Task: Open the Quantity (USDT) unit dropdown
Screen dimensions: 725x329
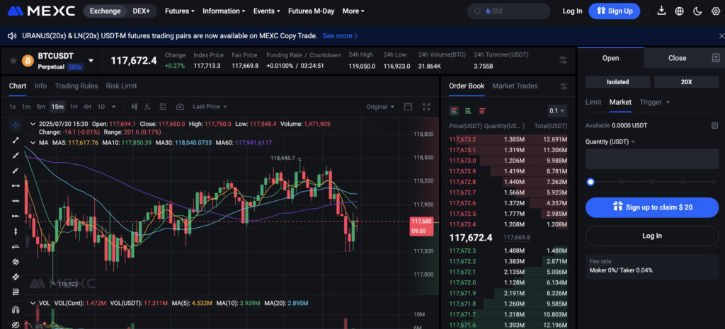Action: pyautogui.click(x=610, y=142)
